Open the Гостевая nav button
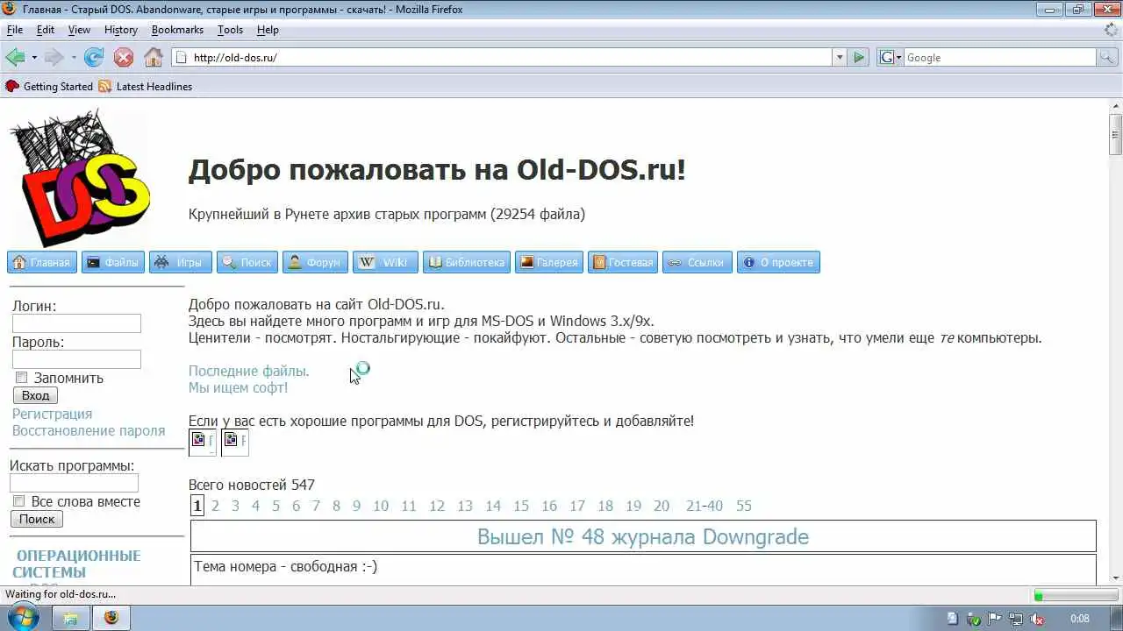Viewport: 1123px width, 631px height. pyautogui.click(x=623, y=262)
